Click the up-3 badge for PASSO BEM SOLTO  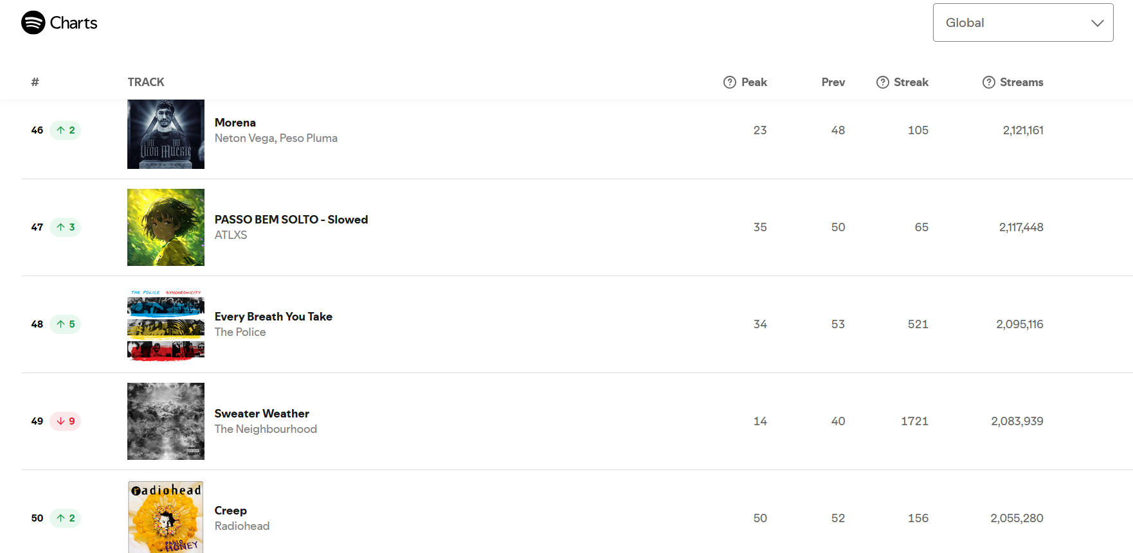65,227
